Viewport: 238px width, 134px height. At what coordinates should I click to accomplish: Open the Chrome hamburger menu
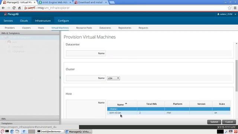pos(235,8)
